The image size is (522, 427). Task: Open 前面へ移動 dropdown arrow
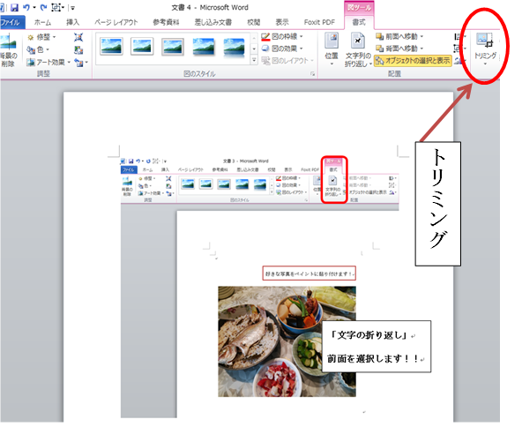(421, 36)
